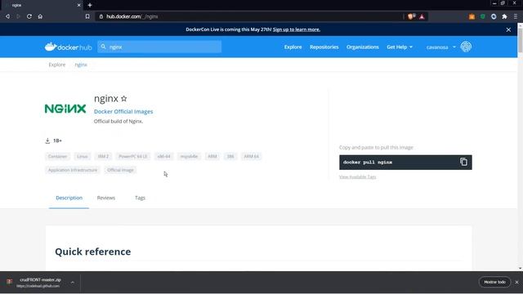This screenshot has width=523, height=294.
Task: Click the search magnifier icon
Action: (x=104, y=47)
